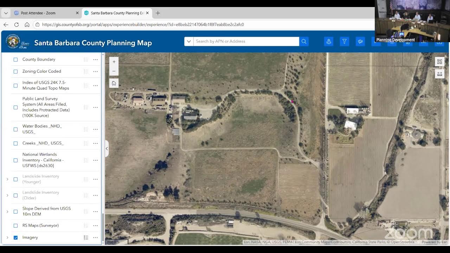The image size is (450, 253).
Task: Open the browser tab list dropdown
Action: 6,13
